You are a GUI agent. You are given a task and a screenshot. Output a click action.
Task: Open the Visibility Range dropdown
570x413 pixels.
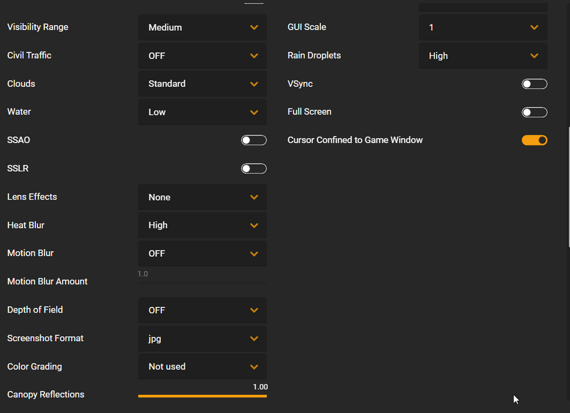tap(202, 27)
